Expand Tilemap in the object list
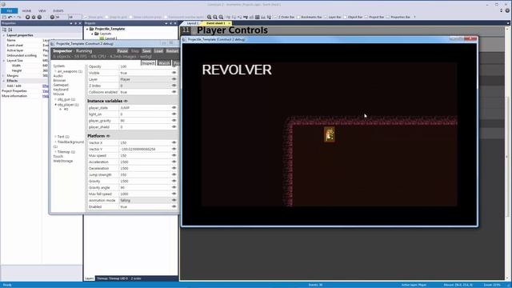The width and height of the screenshot is (512, 288). [55, 152]
